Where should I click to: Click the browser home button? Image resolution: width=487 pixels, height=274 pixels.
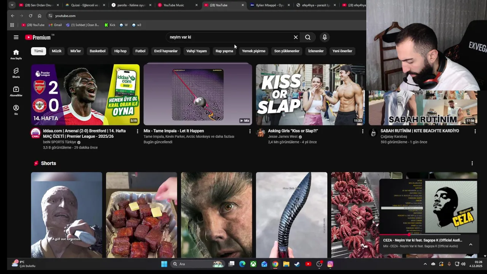[x=40, y=16]
